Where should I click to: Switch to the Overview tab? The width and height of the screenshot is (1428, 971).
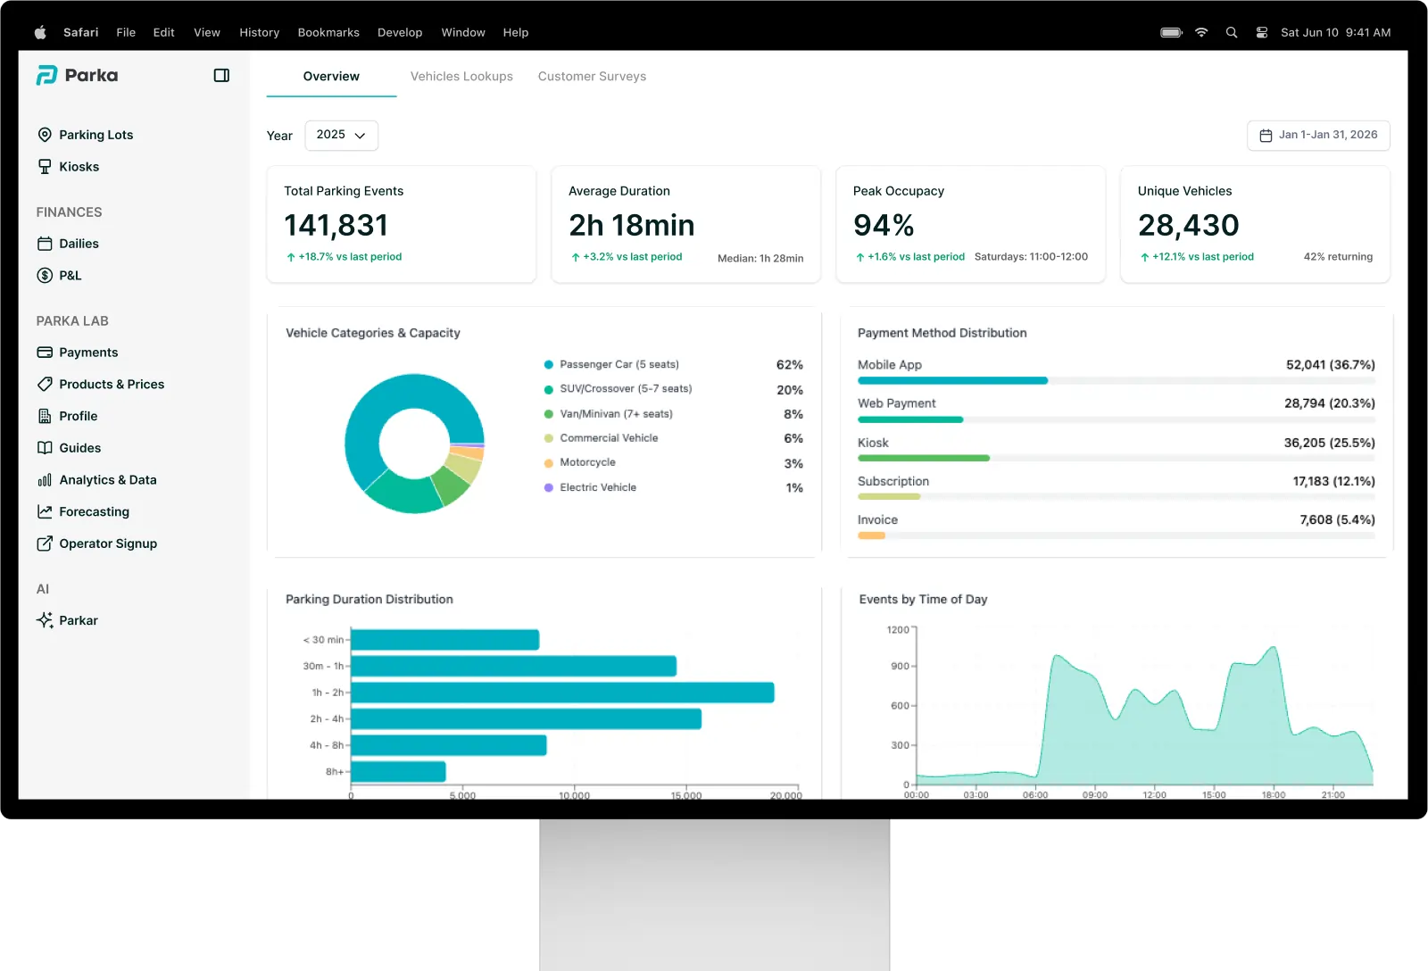tap(331, 77)
